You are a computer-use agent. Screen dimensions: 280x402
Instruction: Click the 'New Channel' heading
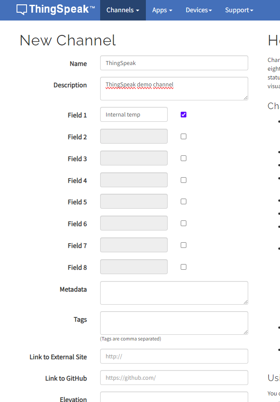pos(68,40)
